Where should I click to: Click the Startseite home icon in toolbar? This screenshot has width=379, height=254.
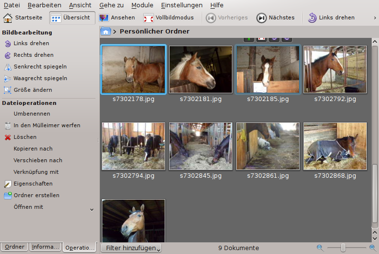[8, 18]
